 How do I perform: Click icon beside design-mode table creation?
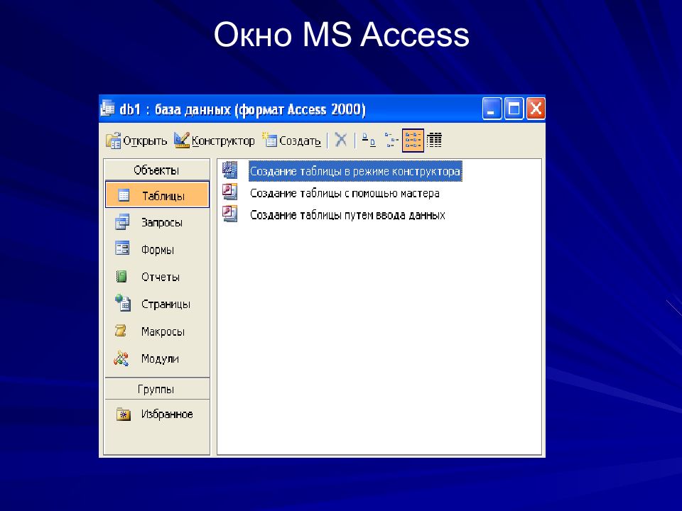pos(229,170)
